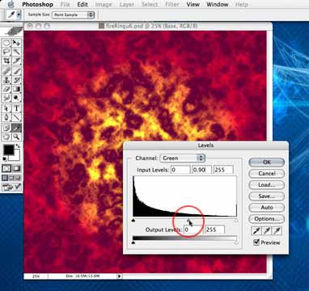
Task: Open the Window menu
Action: pyautogui.click(x=218, y=5)
